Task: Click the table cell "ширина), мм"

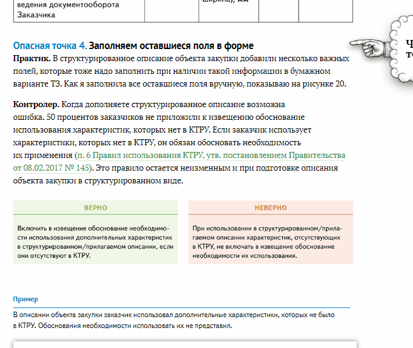Action: click(x=225, y=4)
